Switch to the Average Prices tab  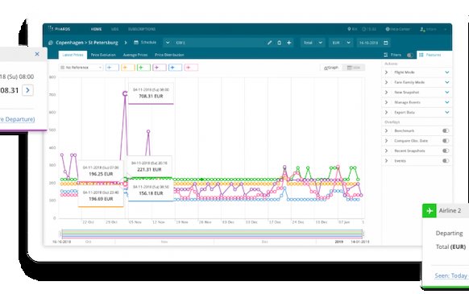pos(135,55)
